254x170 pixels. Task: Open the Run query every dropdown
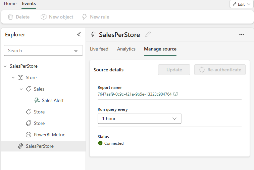coord(140,118)
